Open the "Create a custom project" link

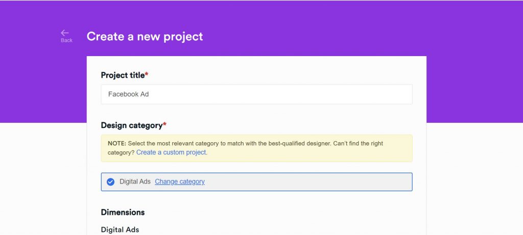[171, 152]
